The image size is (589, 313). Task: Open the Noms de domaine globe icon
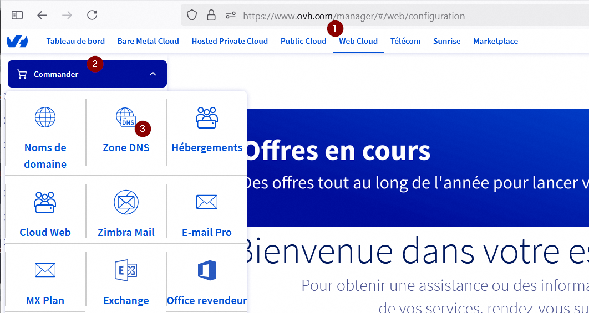(x=45, y=117)
